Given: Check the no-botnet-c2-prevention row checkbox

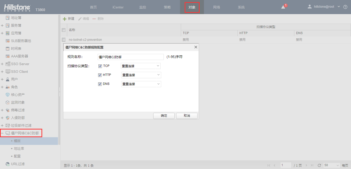Looking at the screenshot, I should [x=64, y=39].
